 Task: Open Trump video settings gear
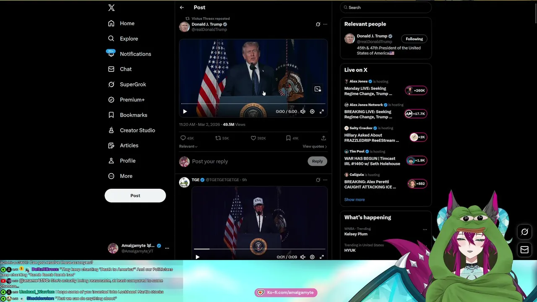pyautogui.click(x=312, y=112)
